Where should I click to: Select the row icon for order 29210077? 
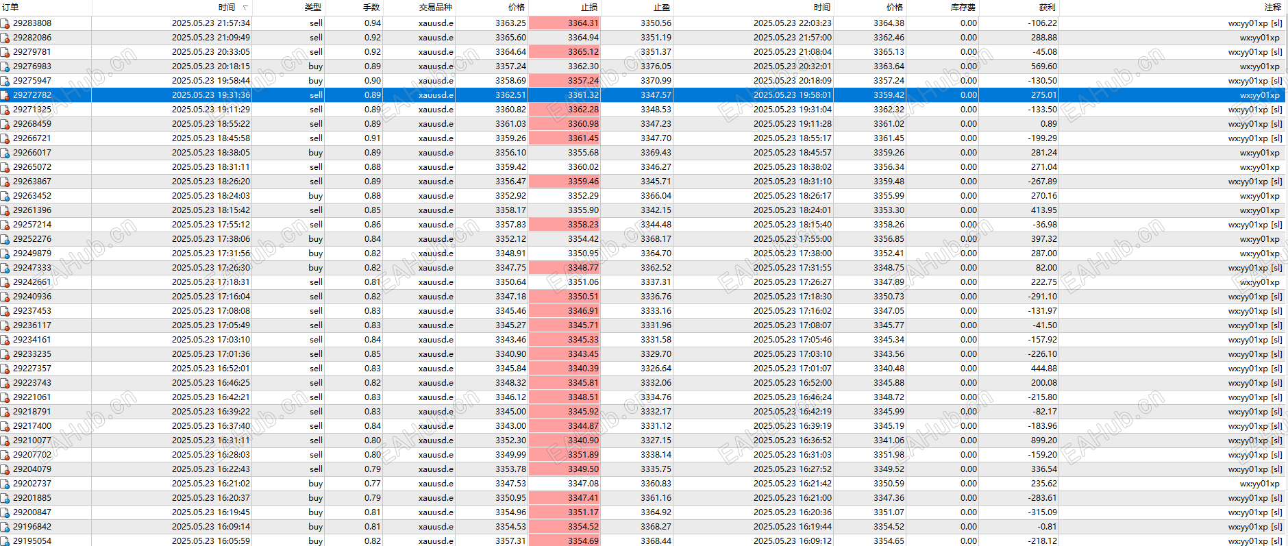[5, 440]
